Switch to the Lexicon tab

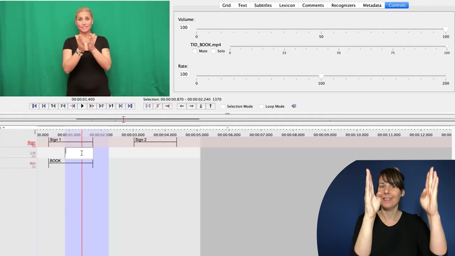[x=287, y=5]
